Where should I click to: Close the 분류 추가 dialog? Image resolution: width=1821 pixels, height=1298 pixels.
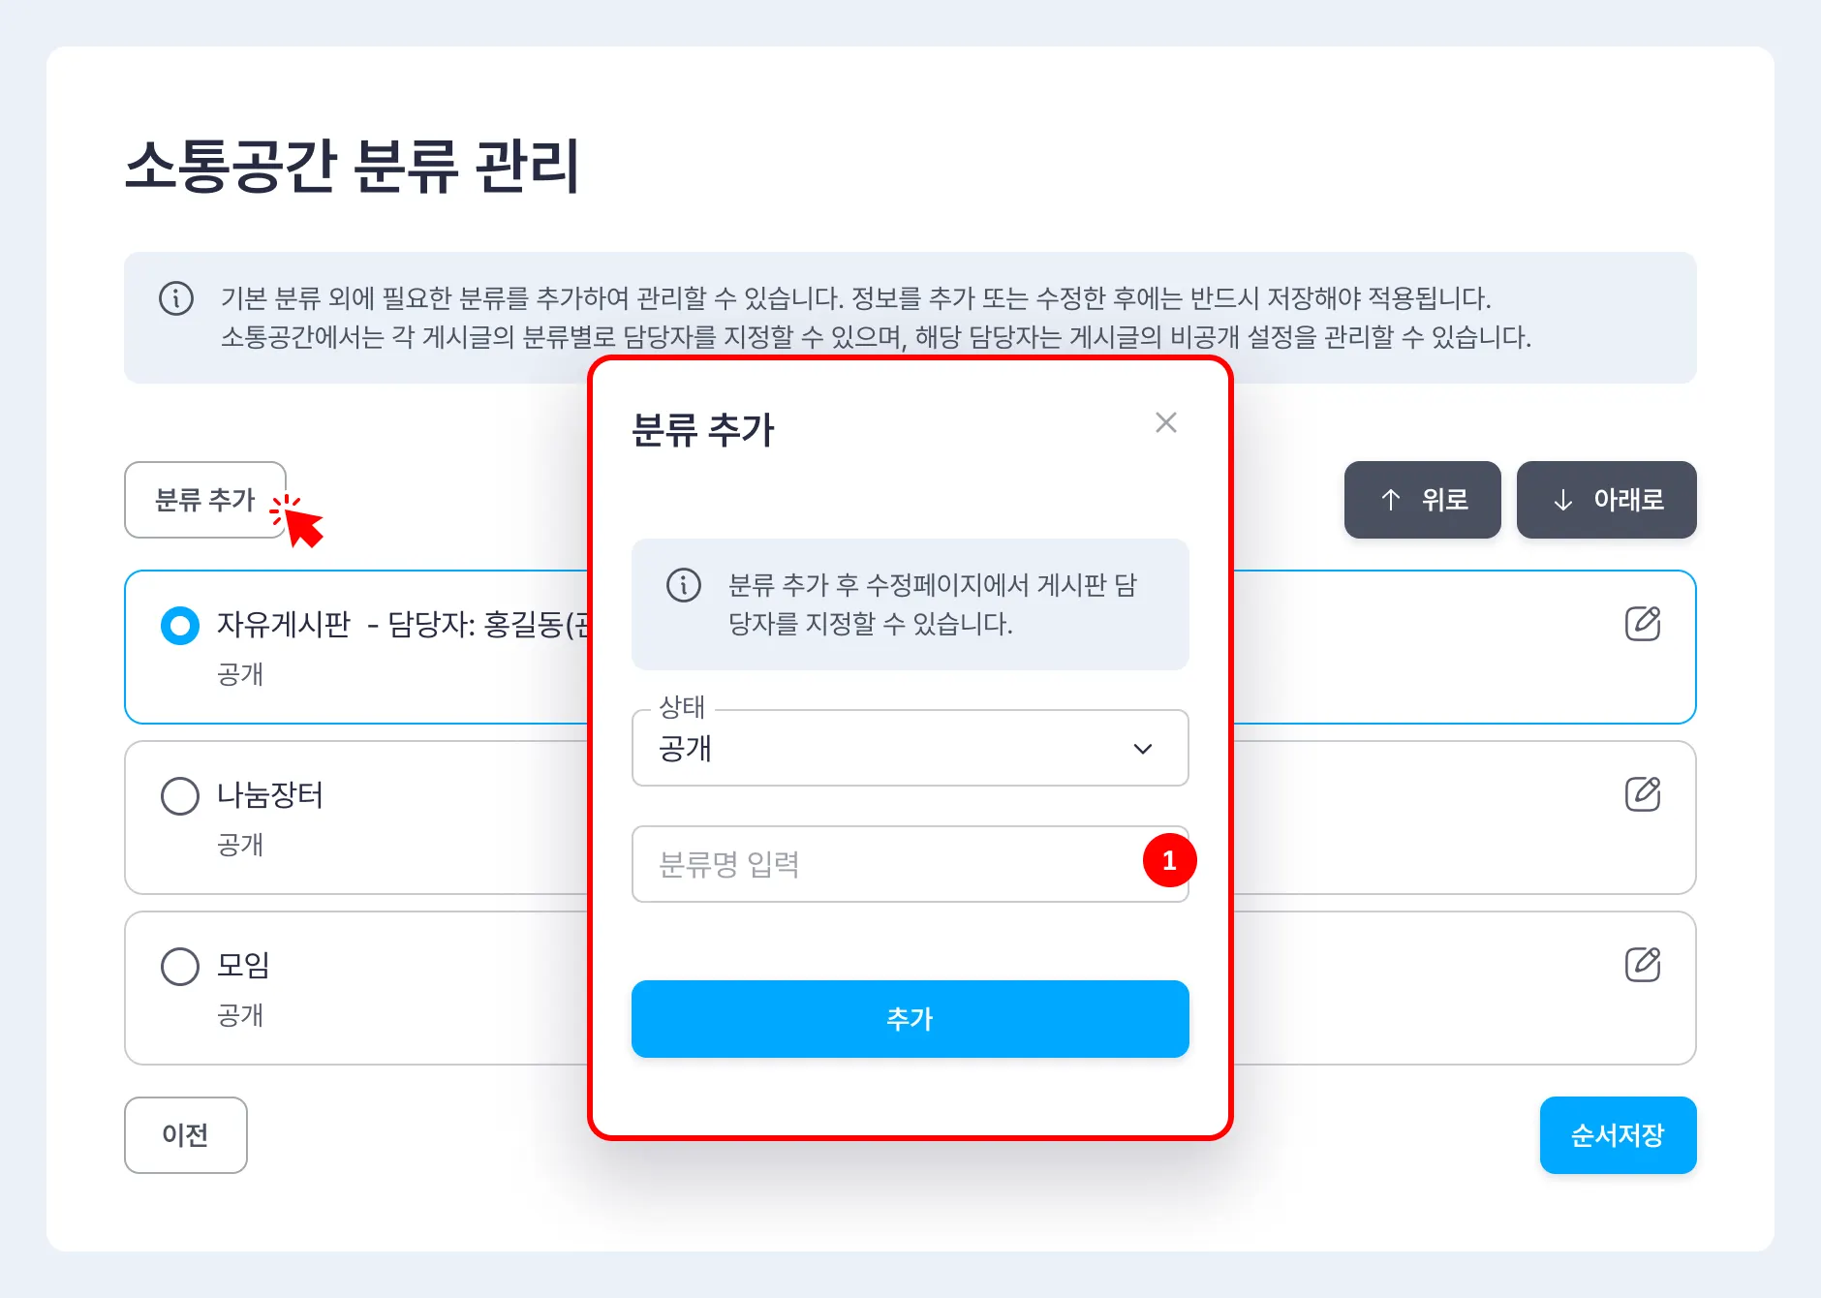click(1165, 422)
